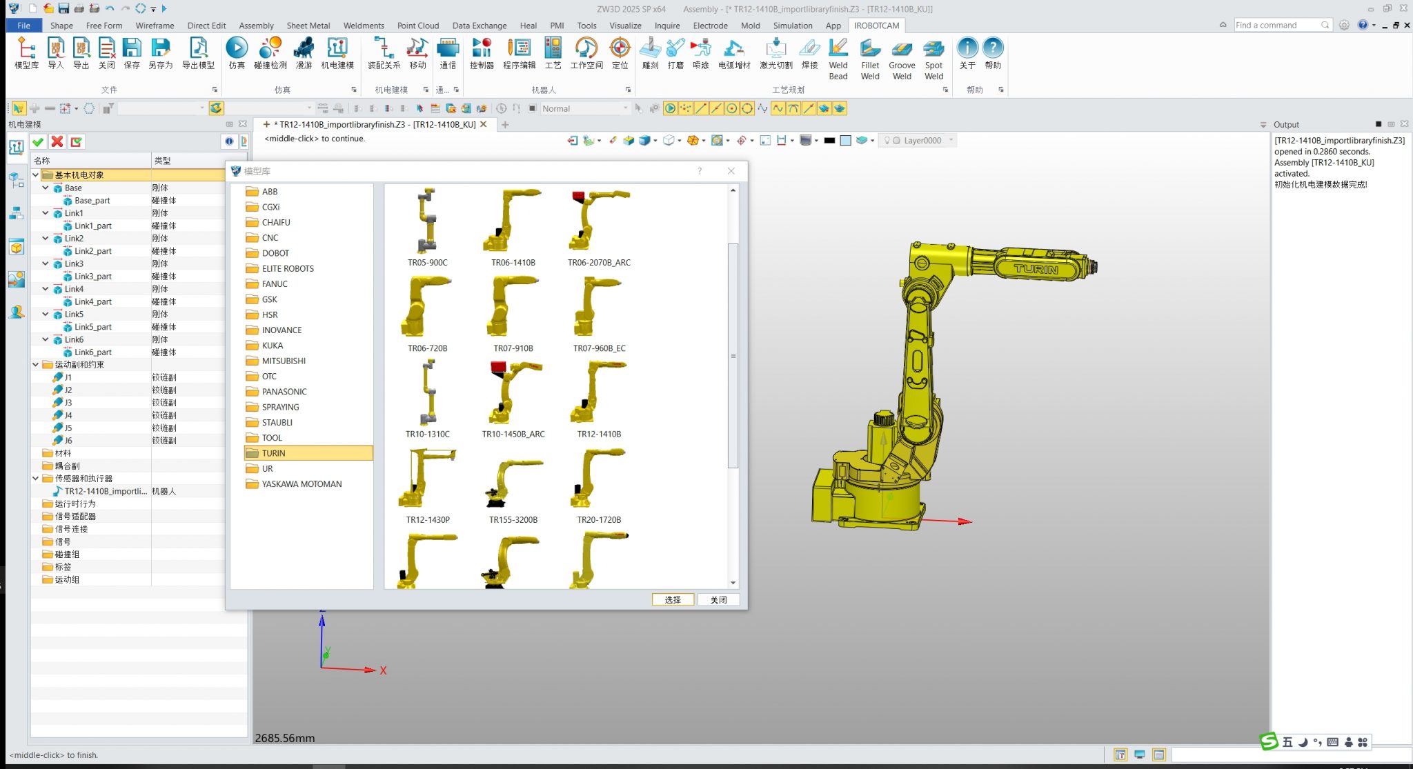The width and height of the screenshot is (1413, 769).
Task: Click the 模型库 model library icon
Action: 26,55
